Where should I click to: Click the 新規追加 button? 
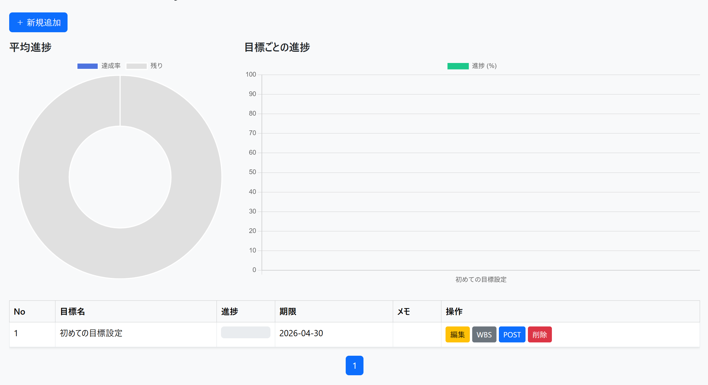38,22
